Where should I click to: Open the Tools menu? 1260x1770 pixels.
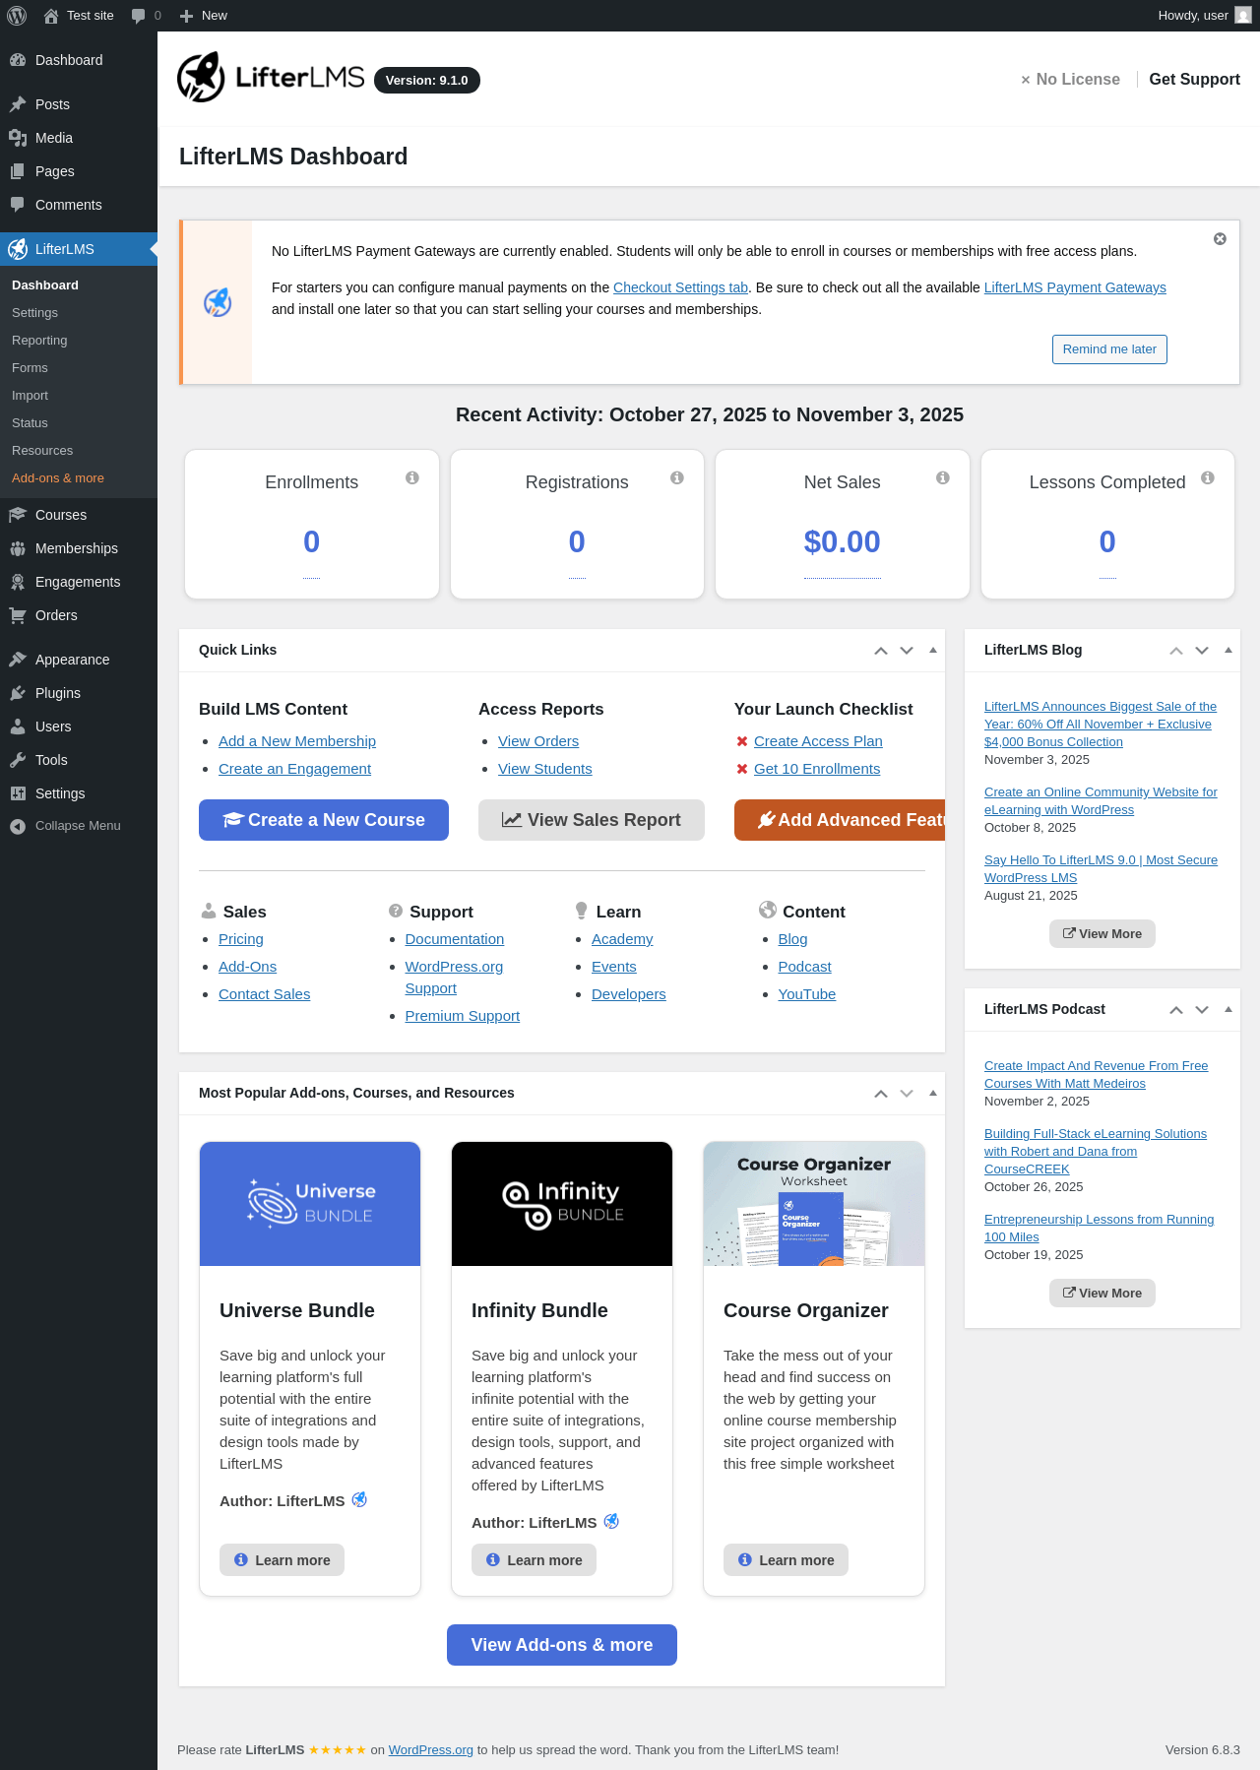(79, 760)
